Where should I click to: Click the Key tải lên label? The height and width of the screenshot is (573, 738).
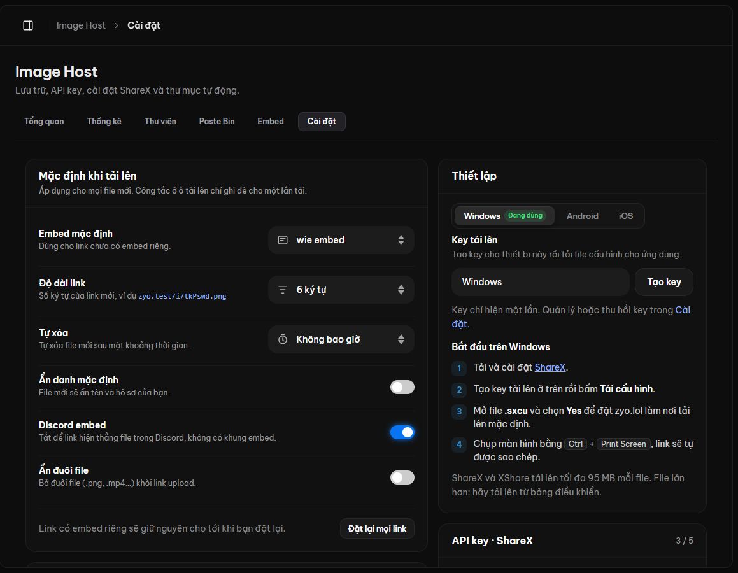pyautogui.click(x=474, y=240)
